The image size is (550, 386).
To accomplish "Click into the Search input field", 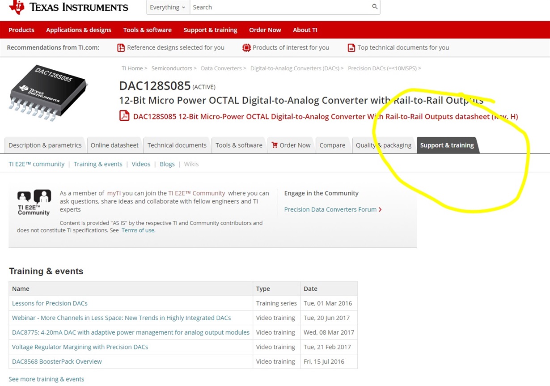I will [x=280, y=7].
